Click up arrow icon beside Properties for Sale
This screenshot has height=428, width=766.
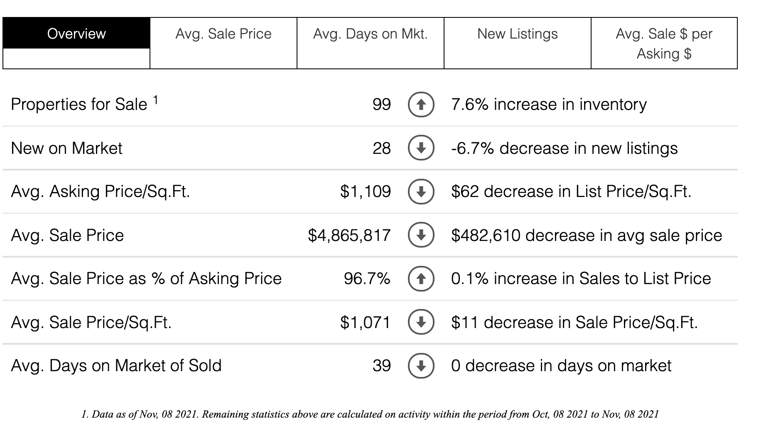[x=421, y=105]
